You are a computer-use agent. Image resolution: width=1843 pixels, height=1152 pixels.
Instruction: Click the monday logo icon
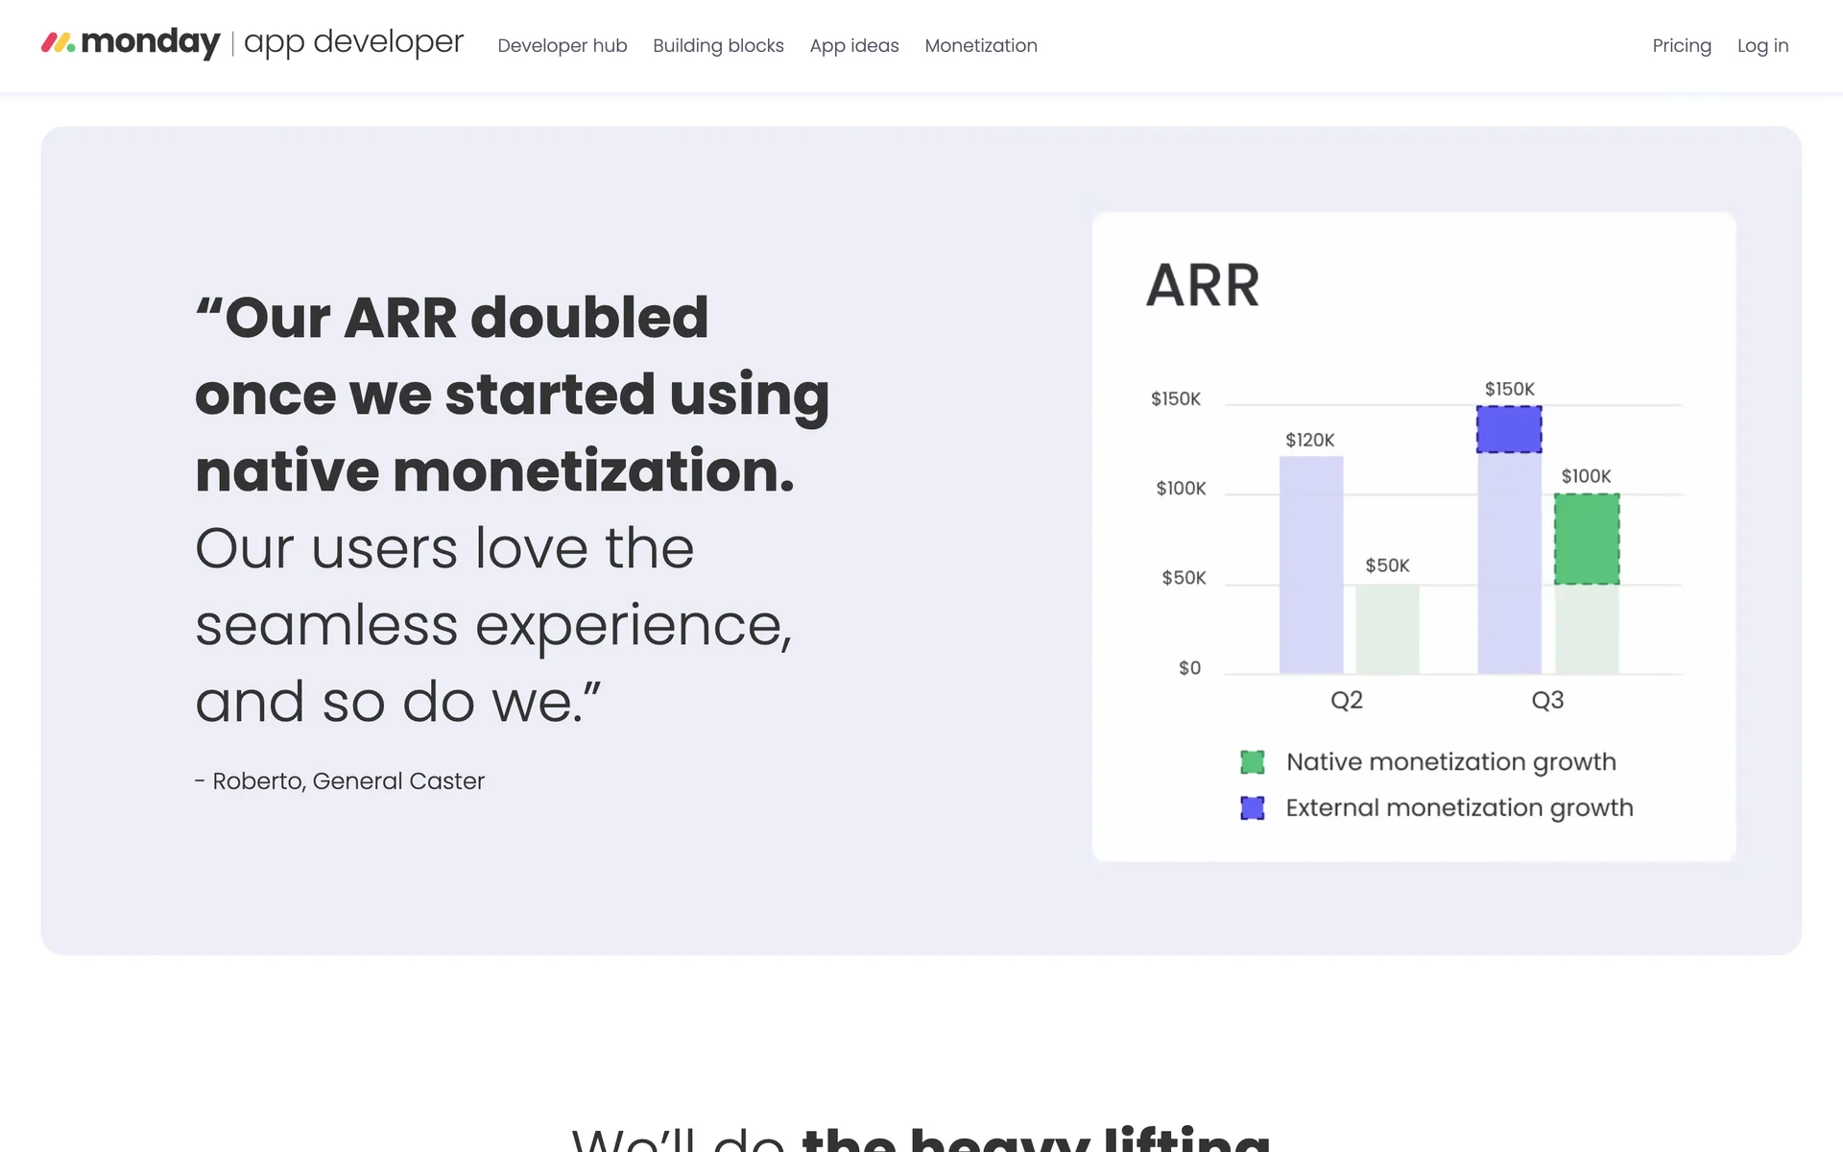click(58, 42)
